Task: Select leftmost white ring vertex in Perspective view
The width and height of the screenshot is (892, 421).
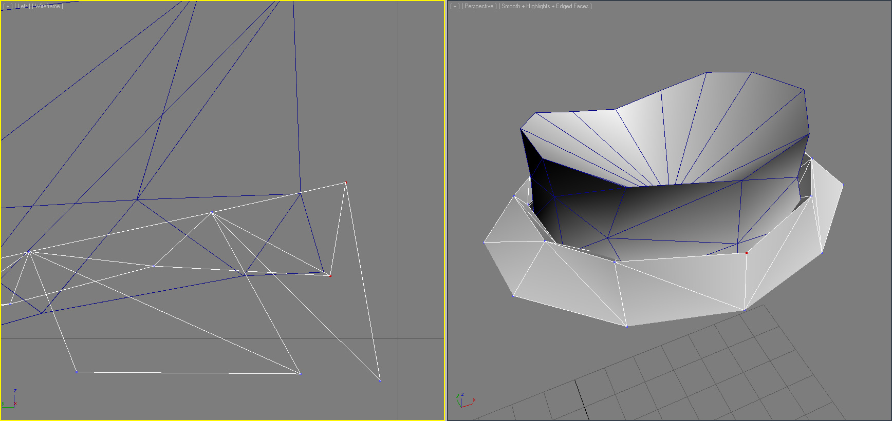Action: pos(485,243)
